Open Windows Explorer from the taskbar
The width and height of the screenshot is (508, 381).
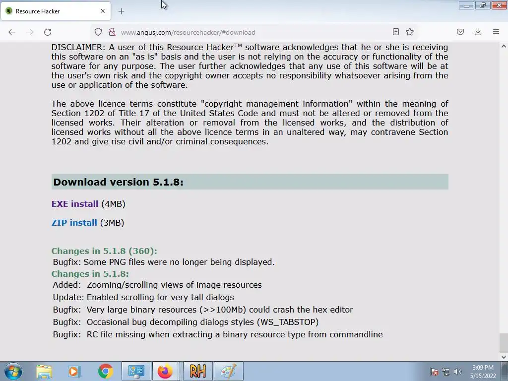pyautogui.click(x=44, y=371)
